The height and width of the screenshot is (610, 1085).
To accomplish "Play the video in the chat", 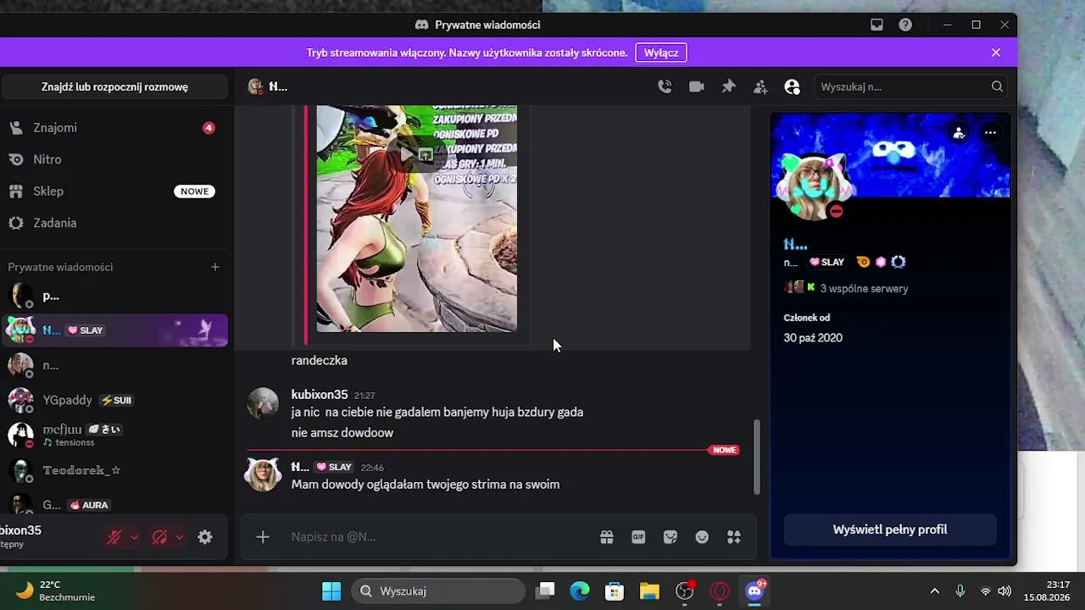I will 408,154.
